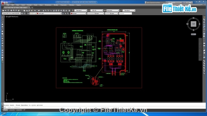207x116 pixels.
Task: Open the Table Style Standard dropdown
Action: click(x=113, y=10)
